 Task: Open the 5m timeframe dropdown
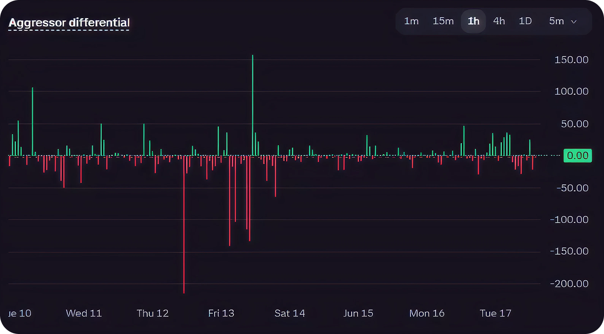tap(556, 21)
